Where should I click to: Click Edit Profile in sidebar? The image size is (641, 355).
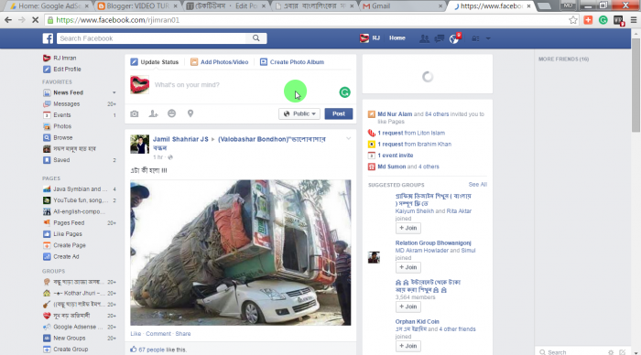click(x=67, y=70)
